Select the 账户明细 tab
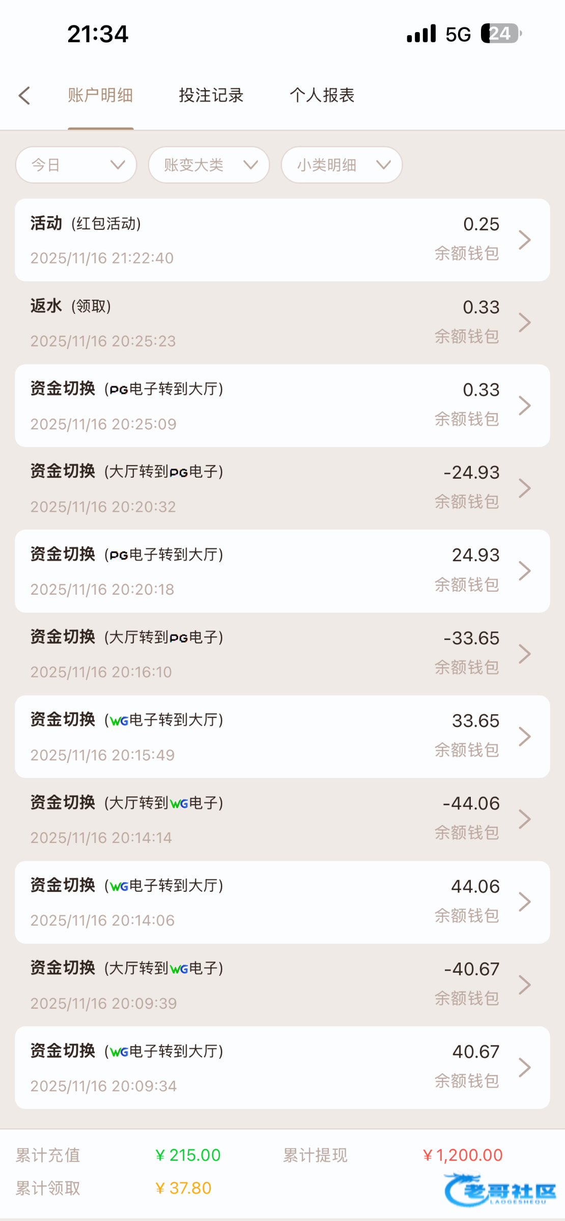 (100, 96)
